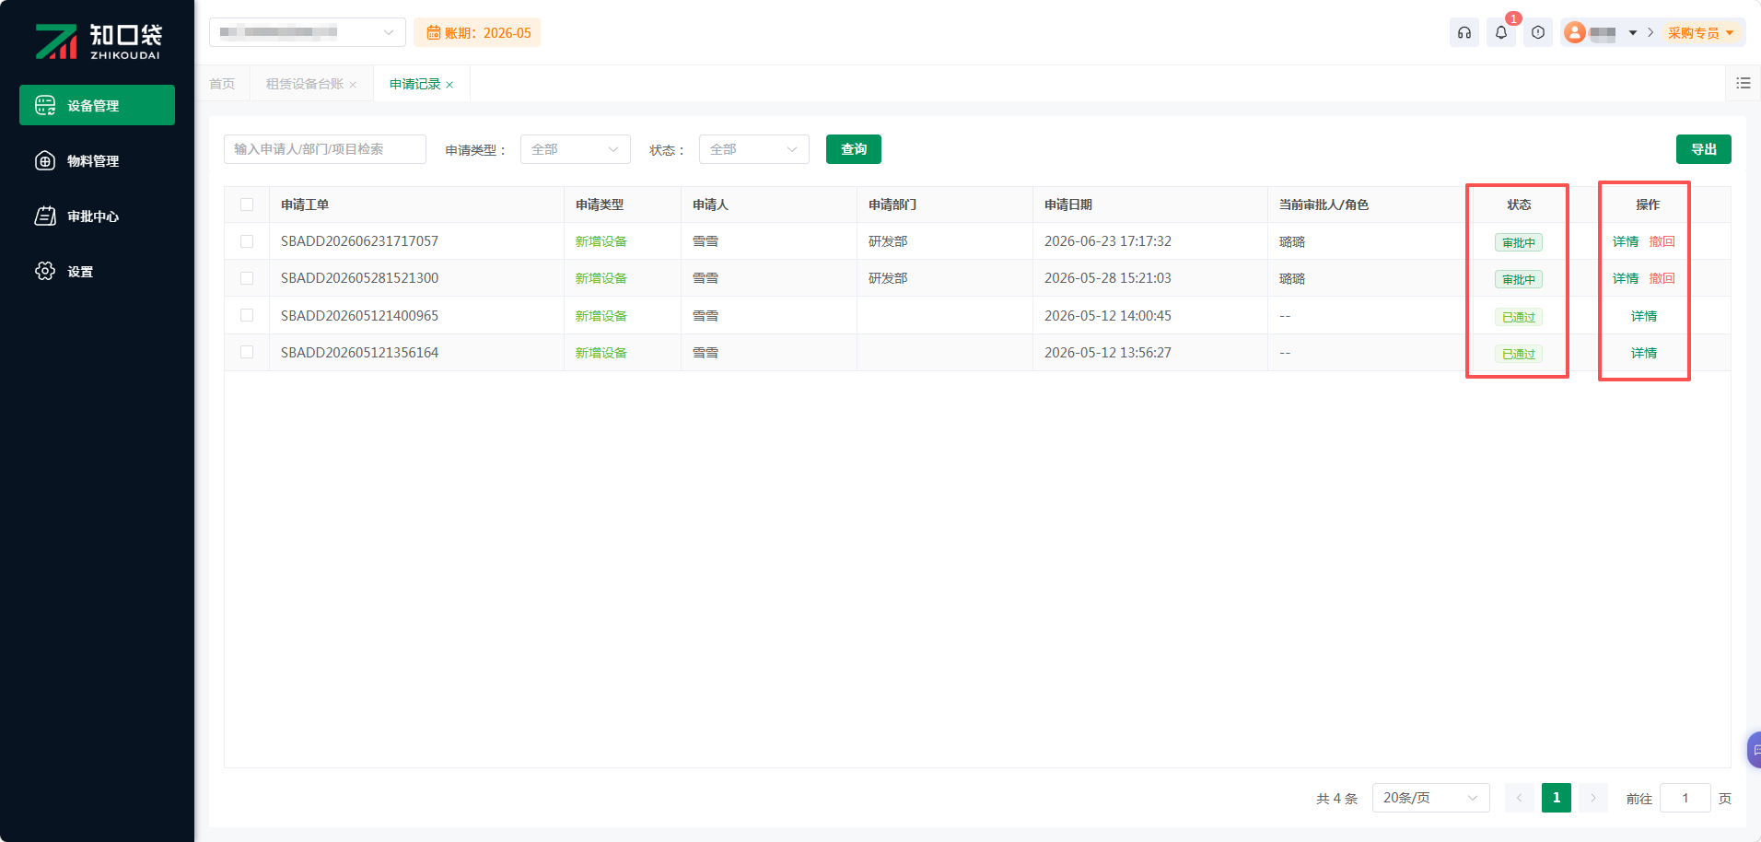Open the blurred company selector dropdown
1761x842 pixels.
click(x=307, y=32)
